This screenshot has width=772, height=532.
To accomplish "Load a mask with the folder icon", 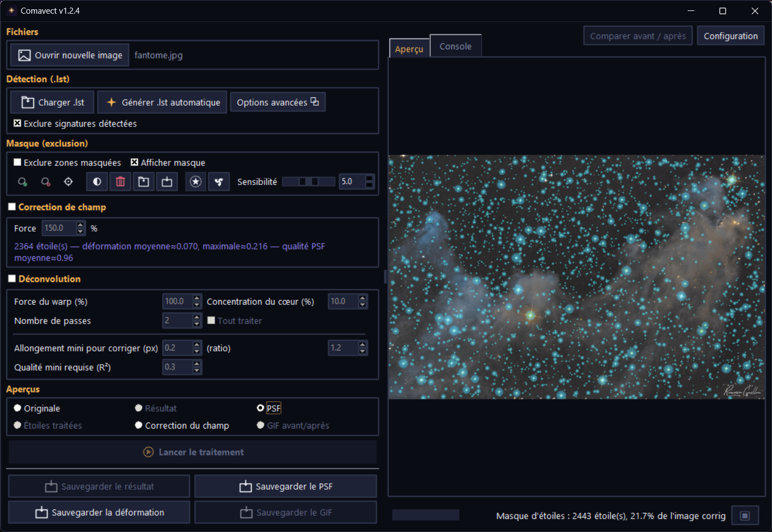I will point(143,182).
